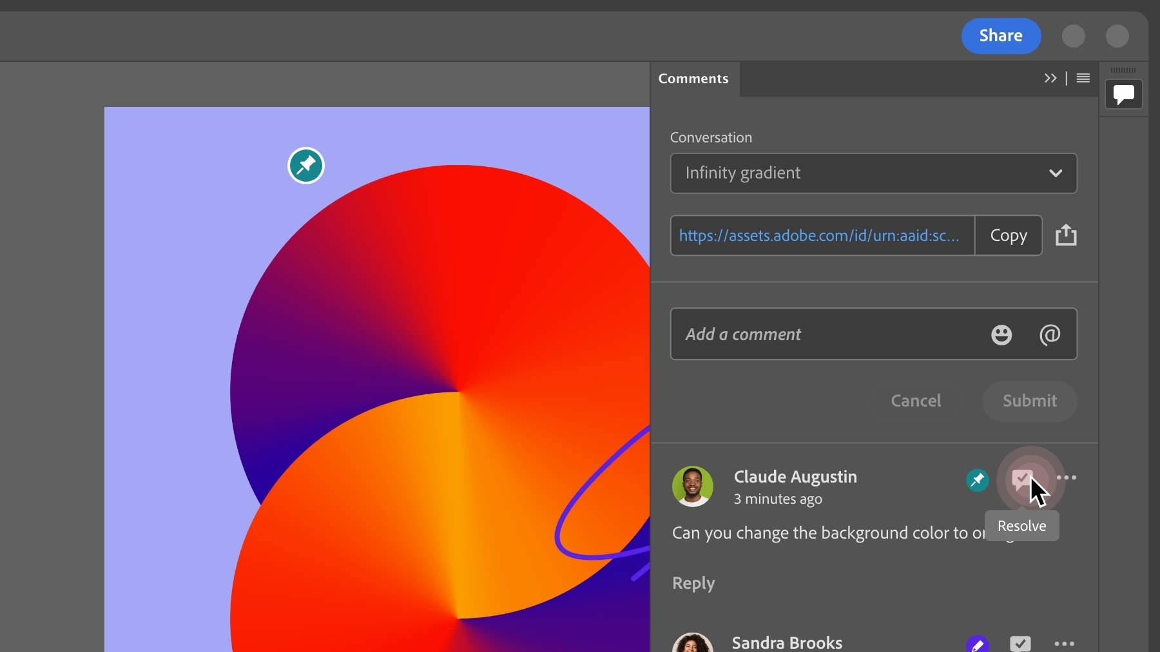The width and height of the screenshot is (1160, 652).
Task: Click the blue Share button
Action: point(1001,36)
